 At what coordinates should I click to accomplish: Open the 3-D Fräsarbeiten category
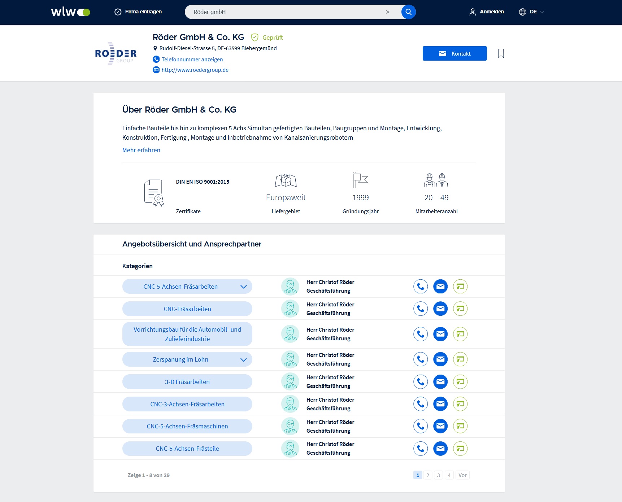pos(187,382)
